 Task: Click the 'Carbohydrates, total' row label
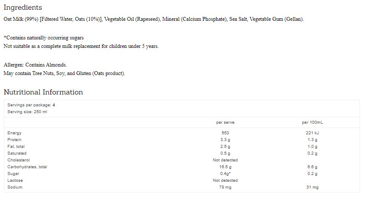point(27,167)
